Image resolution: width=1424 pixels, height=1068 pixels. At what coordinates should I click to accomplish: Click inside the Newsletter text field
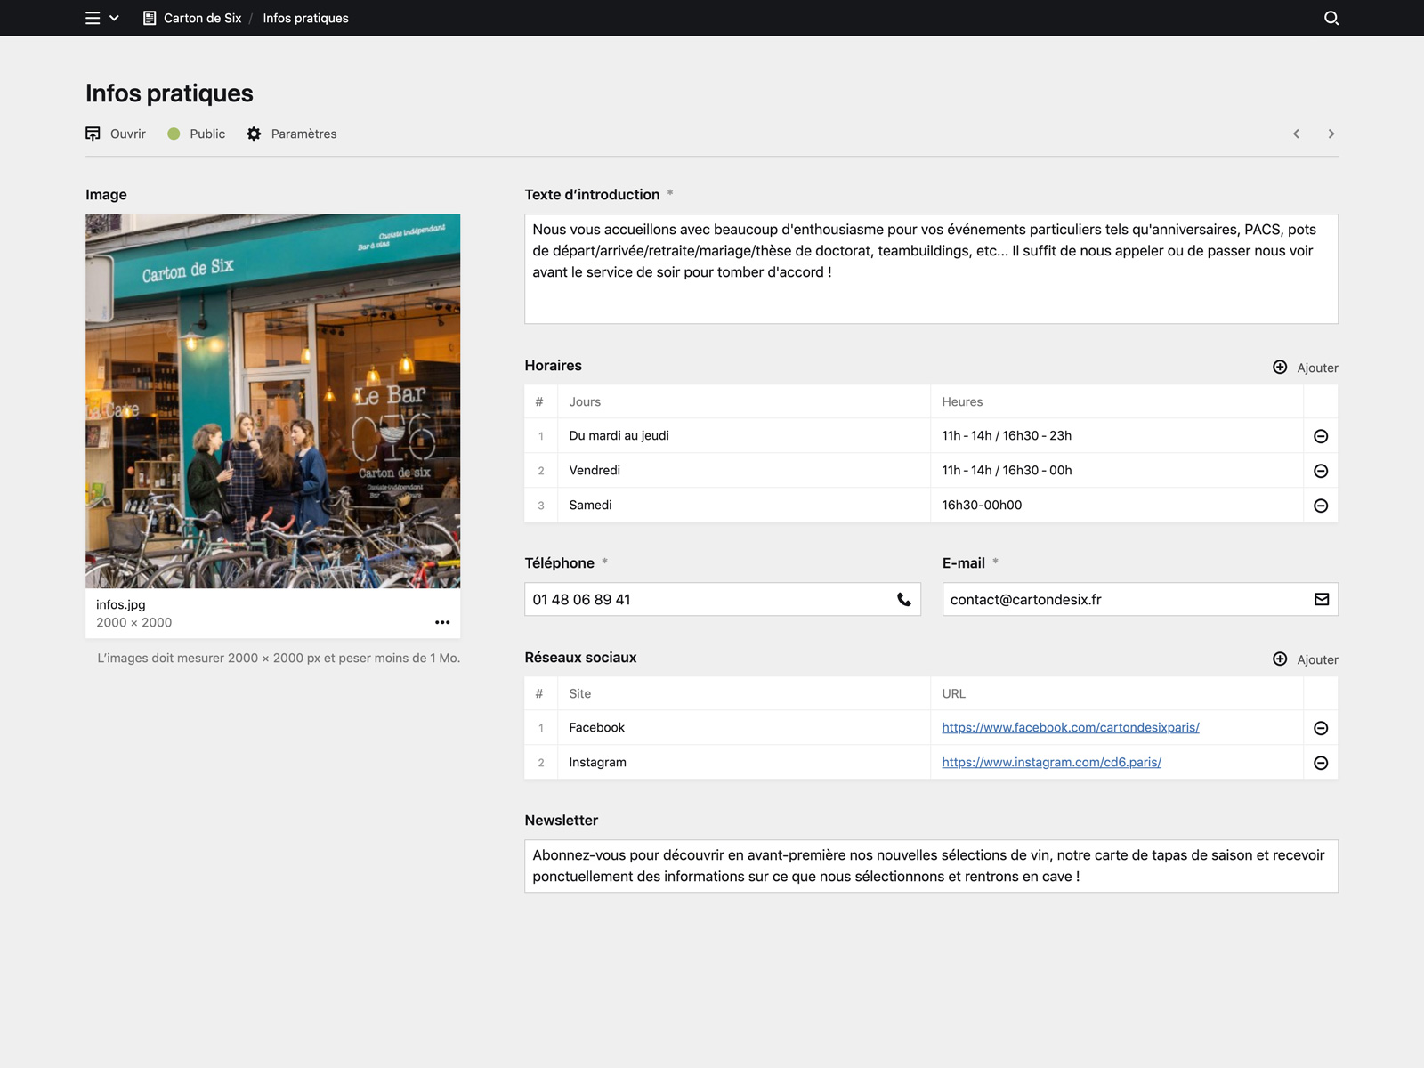(x=931, y=865)
